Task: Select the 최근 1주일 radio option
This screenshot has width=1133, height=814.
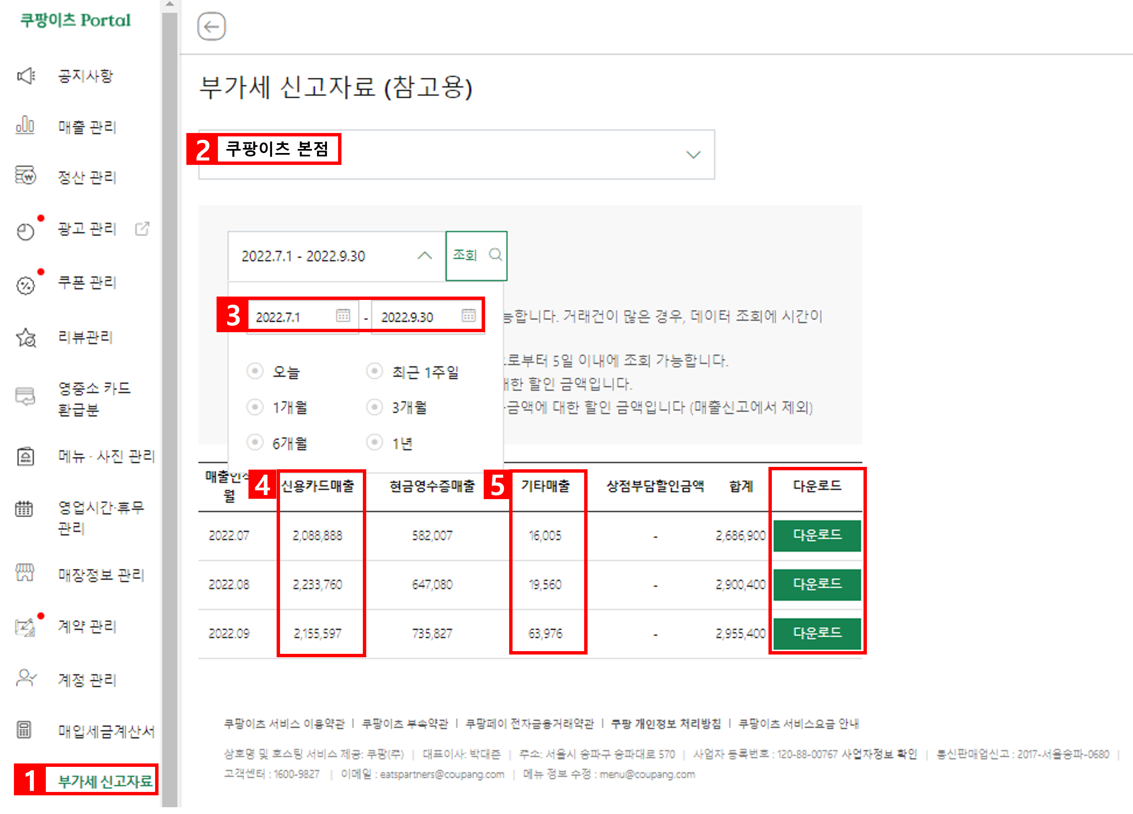Action: pos(374,371)
